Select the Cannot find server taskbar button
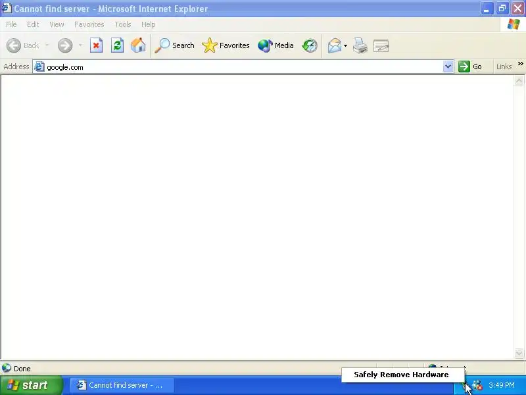The width and height of the screenshot is (526, 395). pyautogui.click(x=122, y=385)
